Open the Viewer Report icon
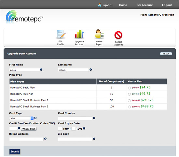 click(x=99, y=34)
